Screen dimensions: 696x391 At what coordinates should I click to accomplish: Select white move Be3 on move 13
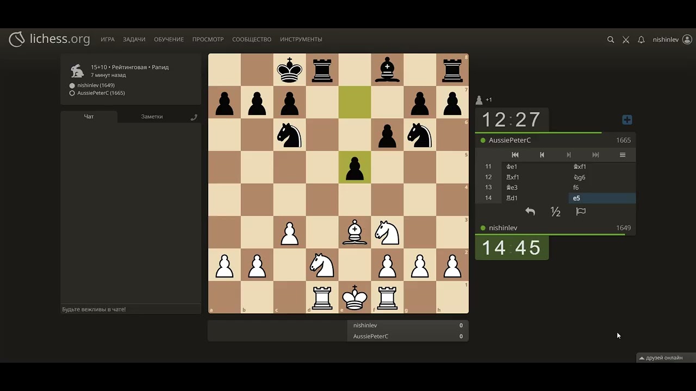pos(535,187)
